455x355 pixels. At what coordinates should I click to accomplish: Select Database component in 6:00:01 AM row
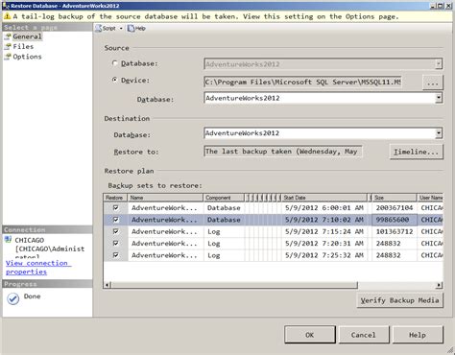(224, 208)
